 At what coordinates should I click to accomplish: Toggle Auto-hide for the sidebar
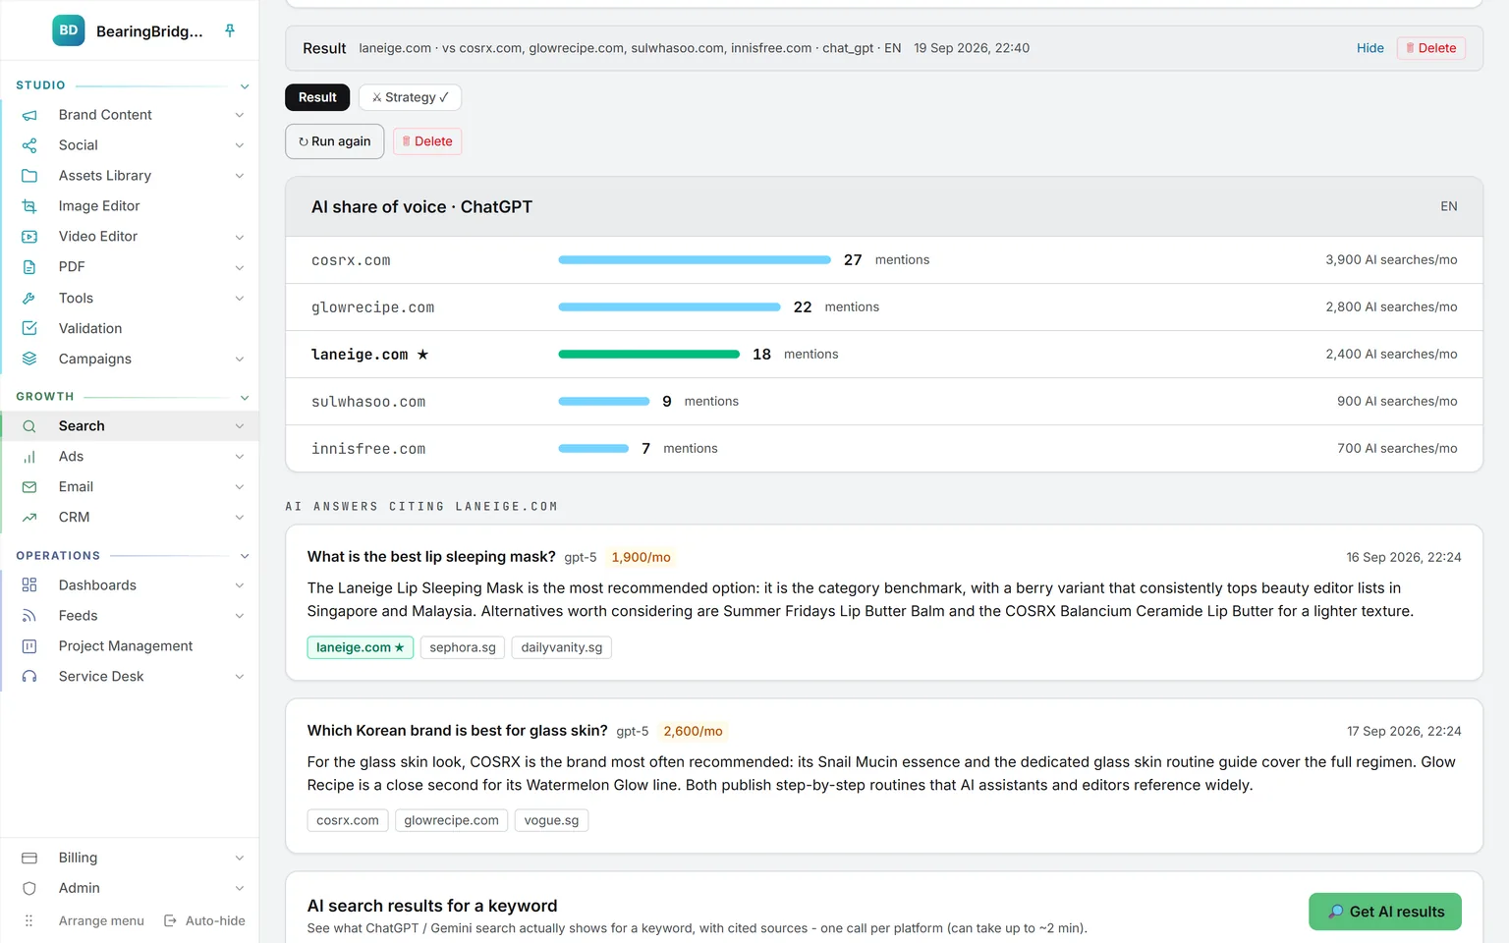tap(204, 921)
